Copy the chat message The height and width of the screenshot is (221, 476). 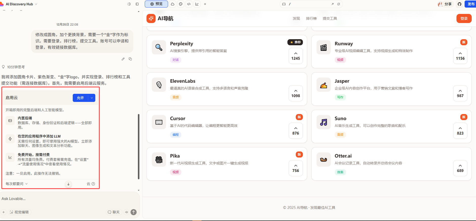pyautogui.click(x=130, y=59)
